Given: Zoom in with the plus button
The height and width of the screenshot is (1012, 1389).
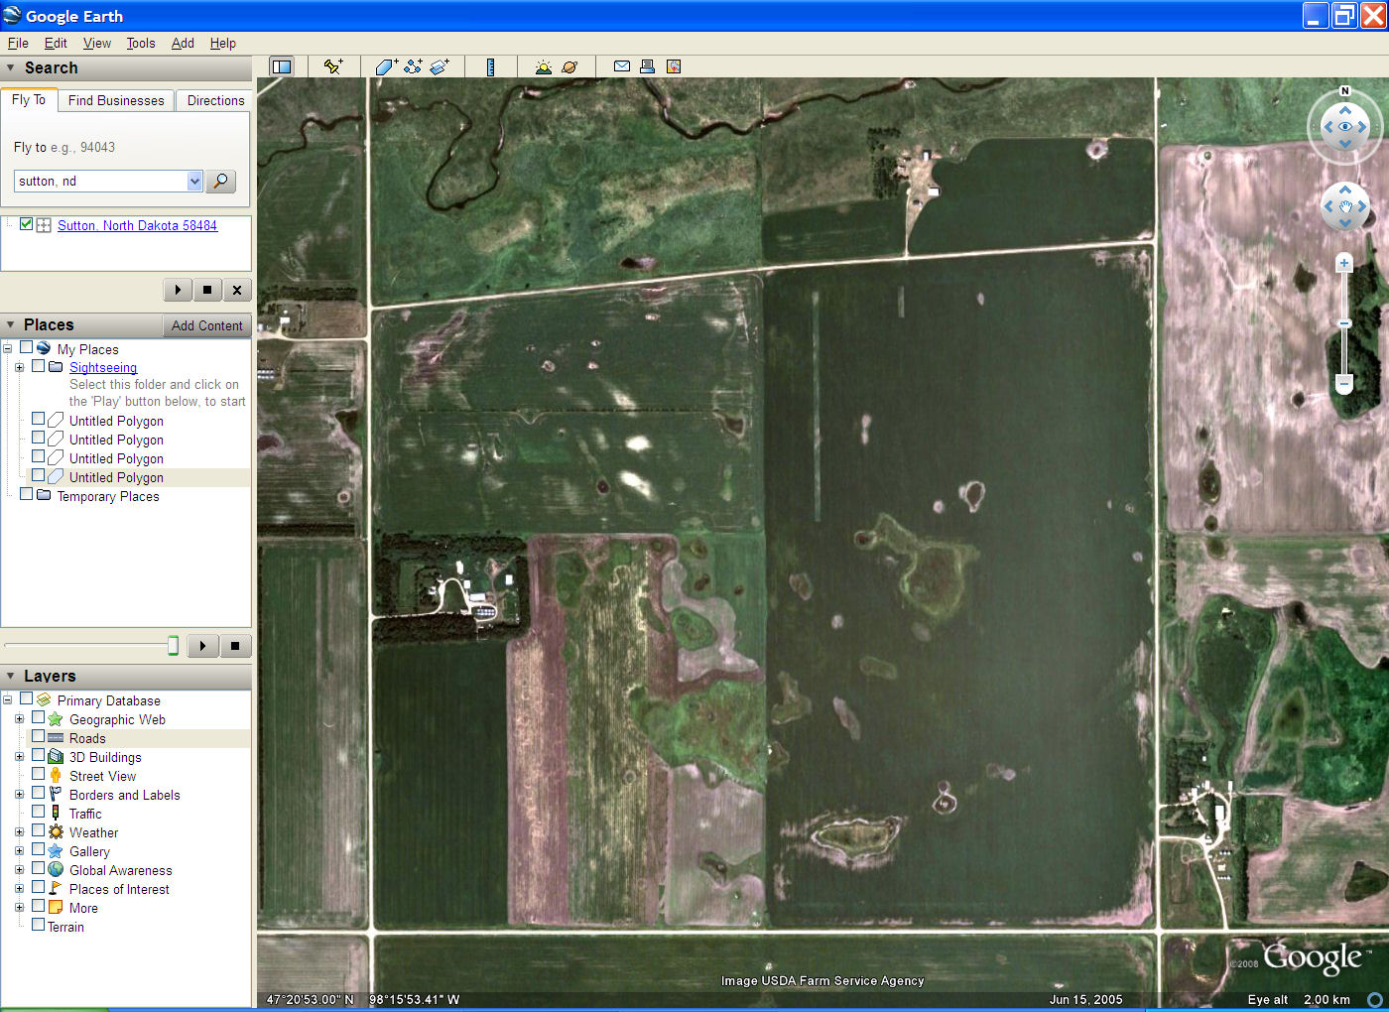Looking at the screenshot, I should [1344, 263].
